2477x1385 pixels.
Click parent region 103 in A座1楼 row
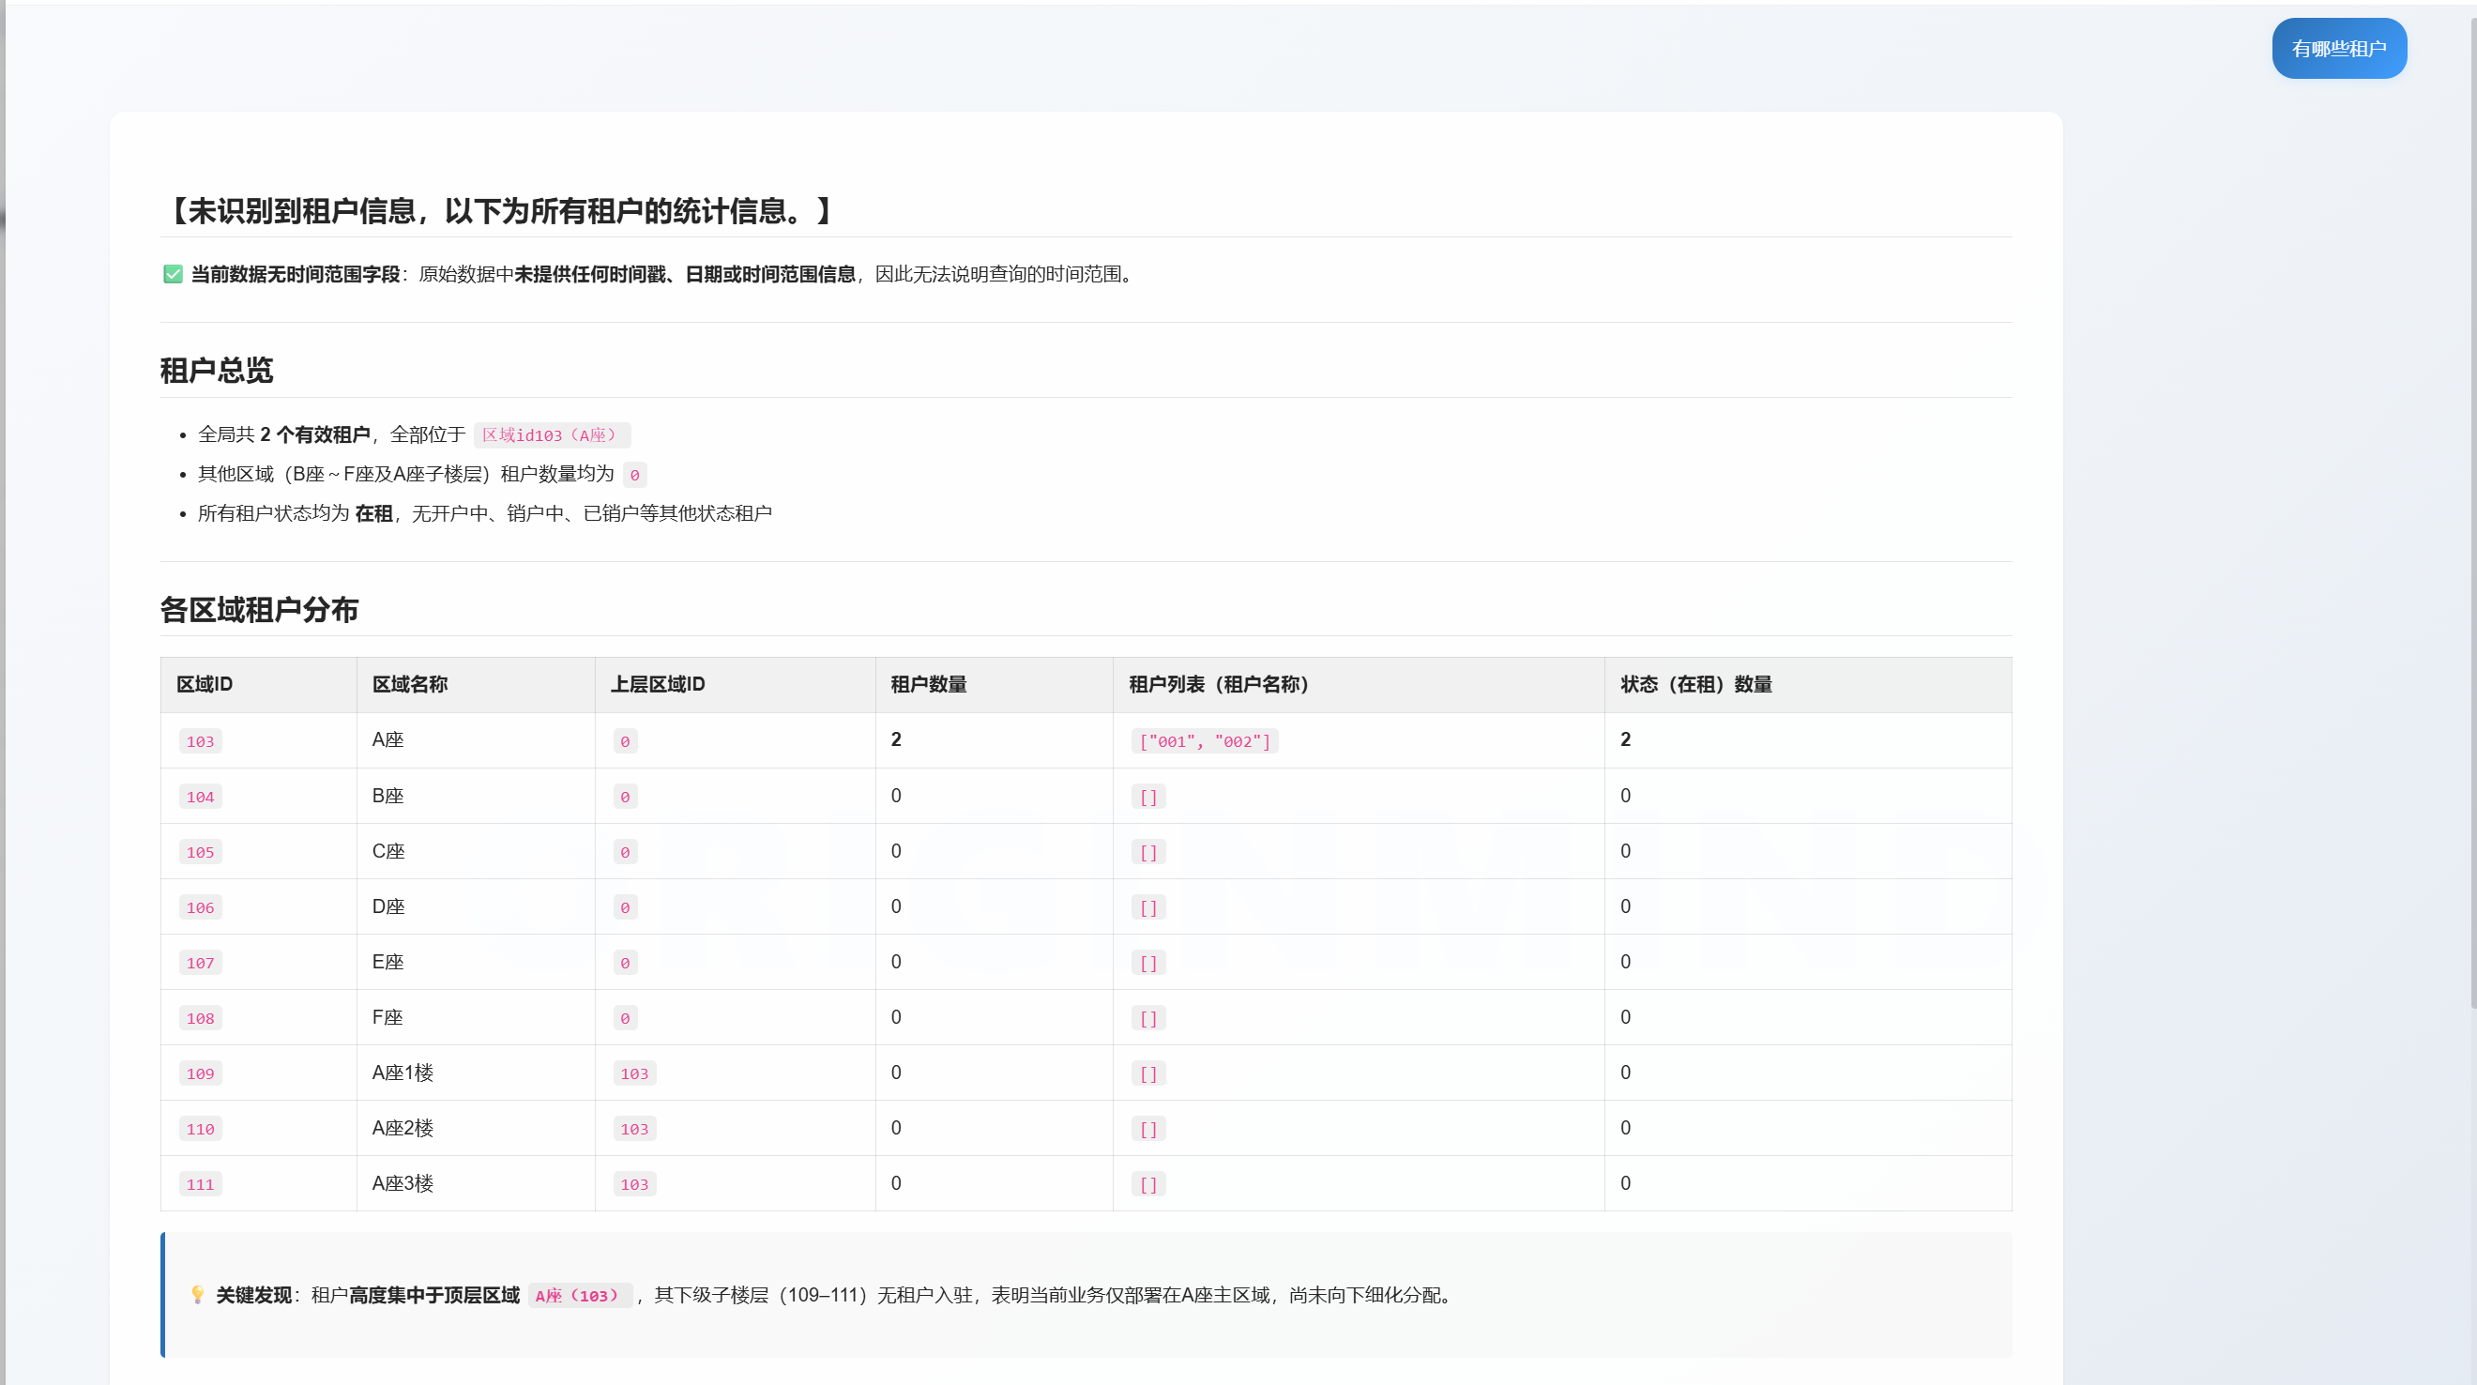634,1073
